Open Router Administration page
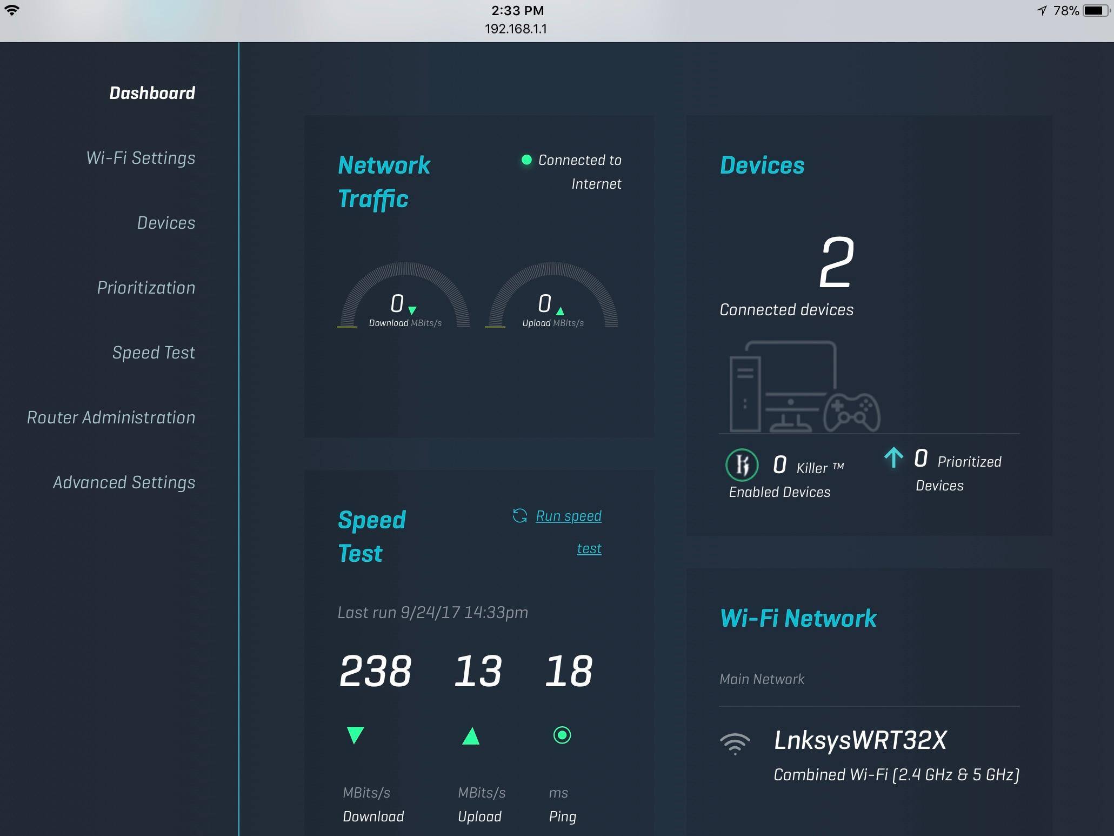 [x=111, y=417]
